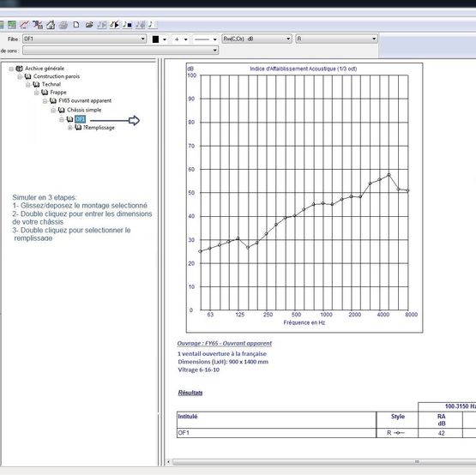Viewport: 476px width, 475px height.
Task: Click the line chart toolbar icon
Action: (24, 25)
